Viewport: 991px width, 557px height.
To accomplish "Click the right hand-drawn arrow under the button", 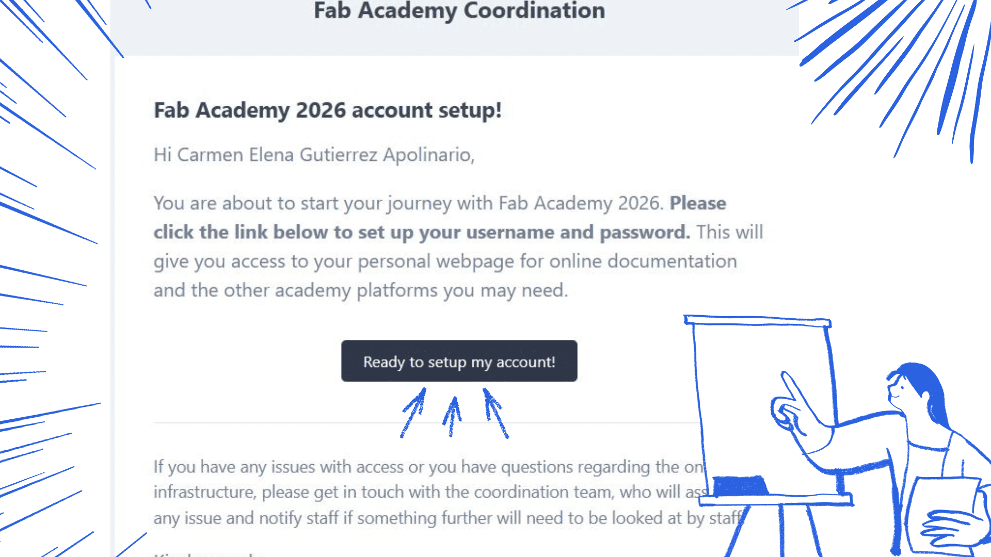I will 495,413.
